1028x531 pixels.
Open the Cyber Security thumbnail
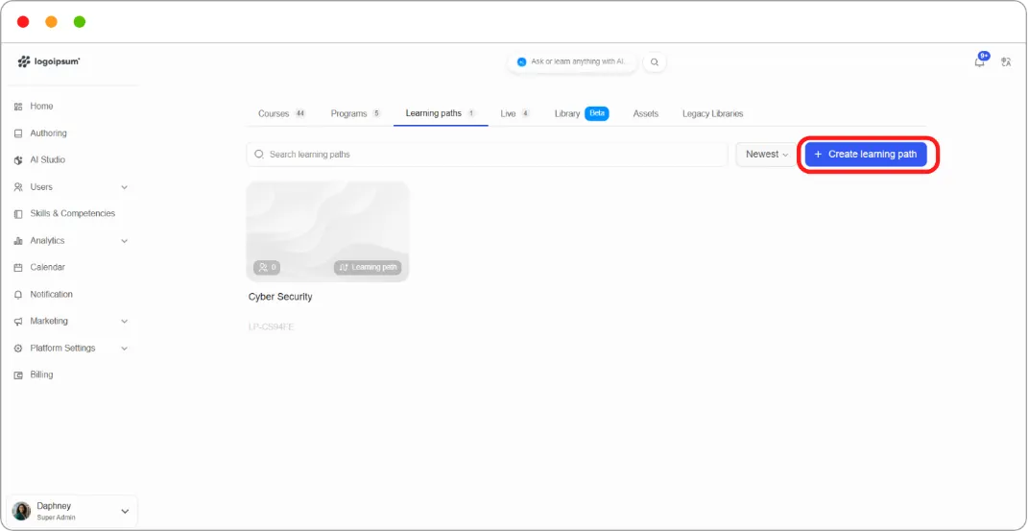[x=328, y=231]
